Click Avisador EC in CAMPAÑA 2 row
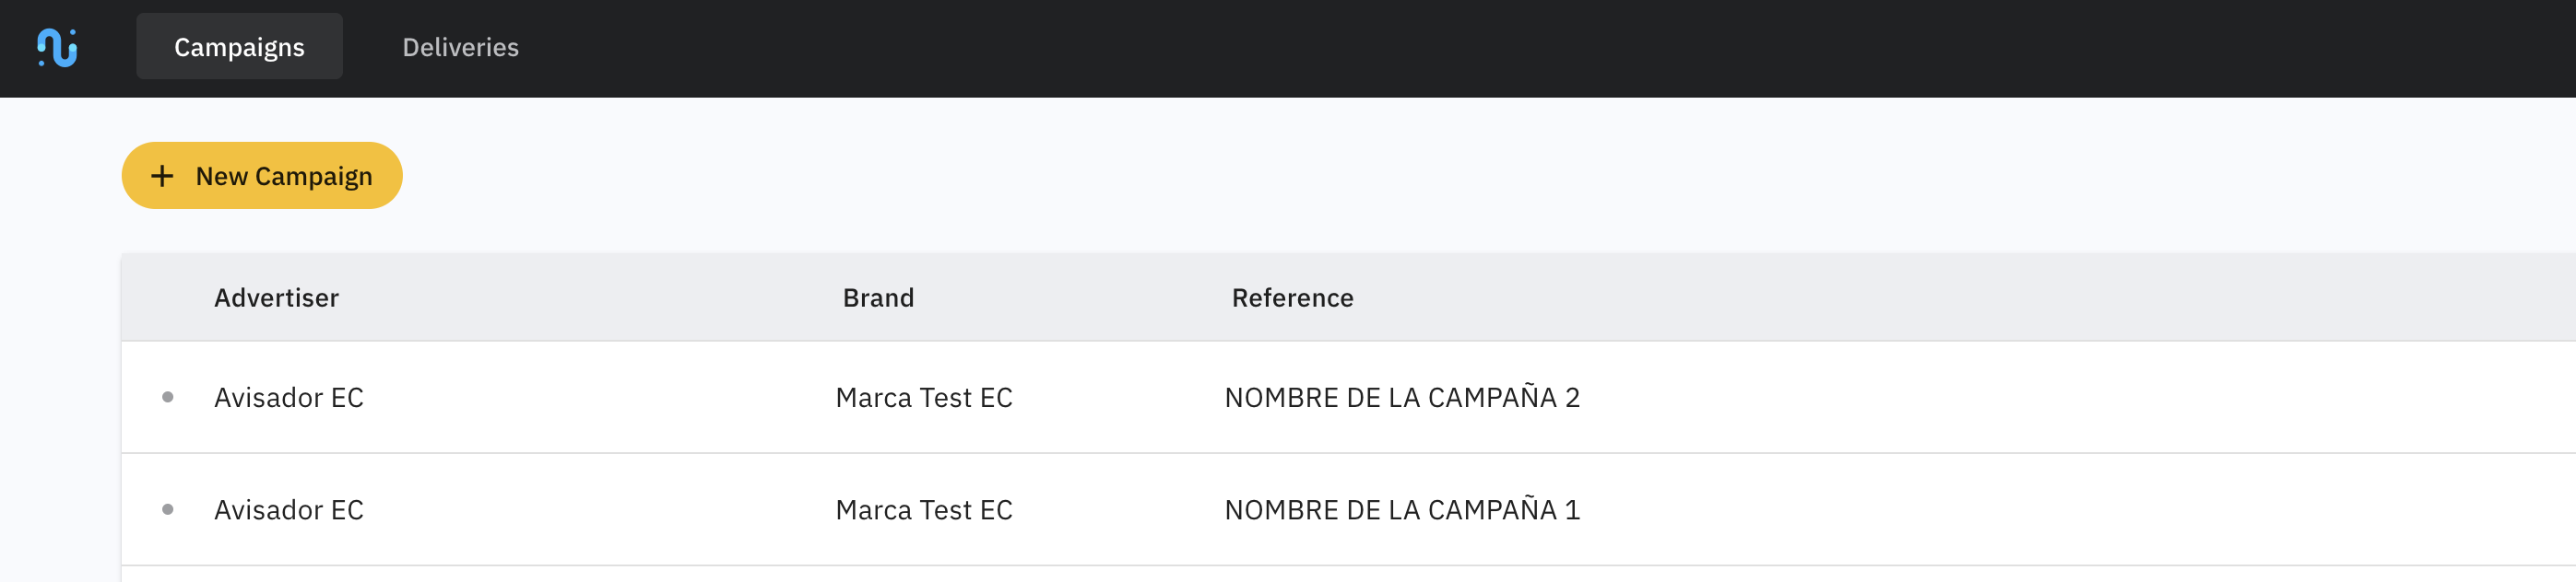The width and height of the screenshot is (2576, 582). [x=288, y=399]
